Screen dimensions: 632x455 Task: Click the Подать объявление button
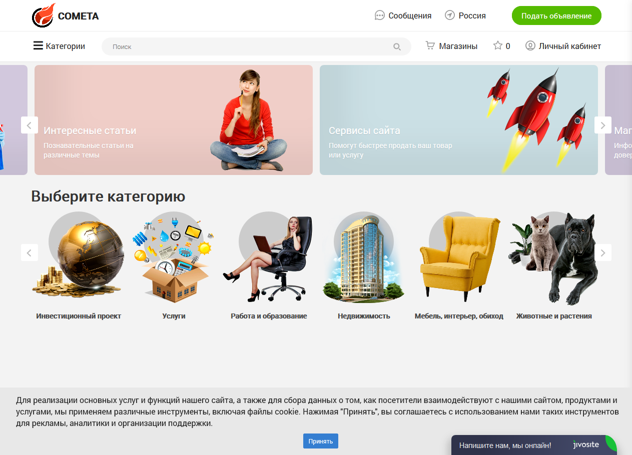point(556,15)
